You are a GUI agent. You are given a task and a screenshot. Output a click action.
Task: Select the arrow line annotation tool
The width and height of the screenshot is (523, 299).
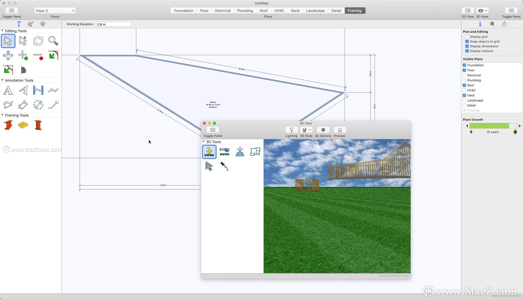[53, 105]
